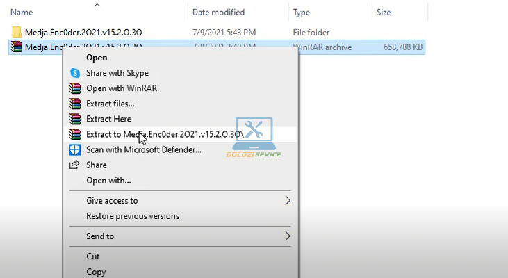Viewport: 508px width, 278px height.
Task: Choose Open with... in context menu
Action: [108, 180]
